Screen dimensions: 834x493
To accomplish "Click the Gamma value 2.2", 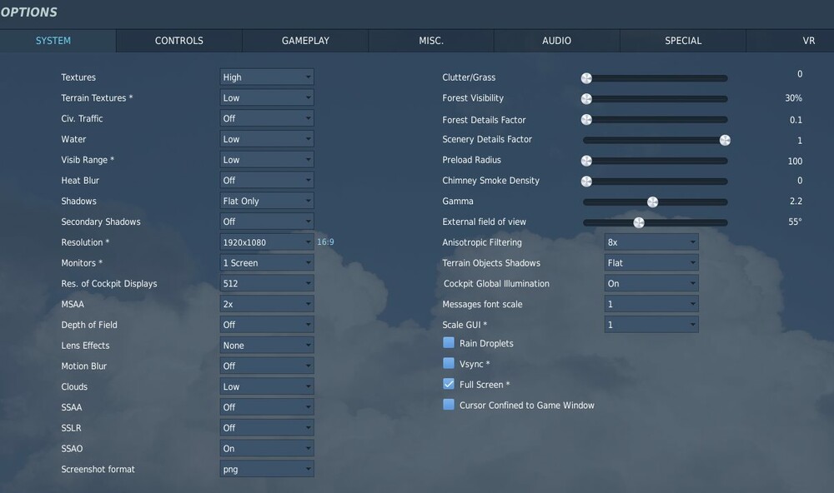I will tap(796, 202).
